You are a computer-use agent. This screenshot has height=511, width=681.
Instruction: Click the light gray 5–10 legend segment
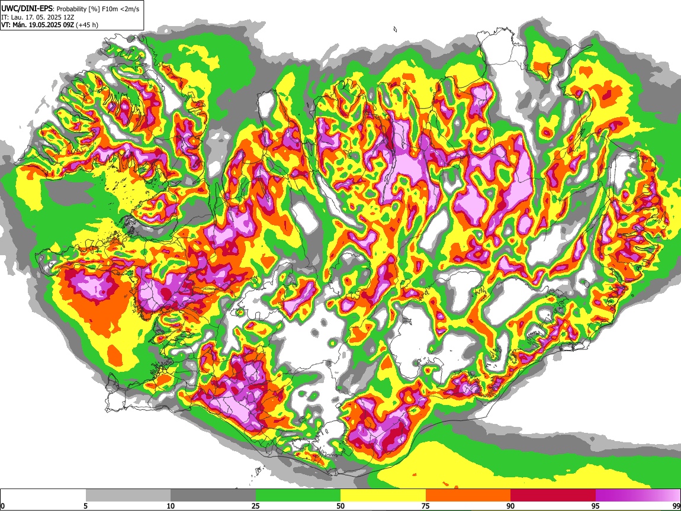click(128, 496)
